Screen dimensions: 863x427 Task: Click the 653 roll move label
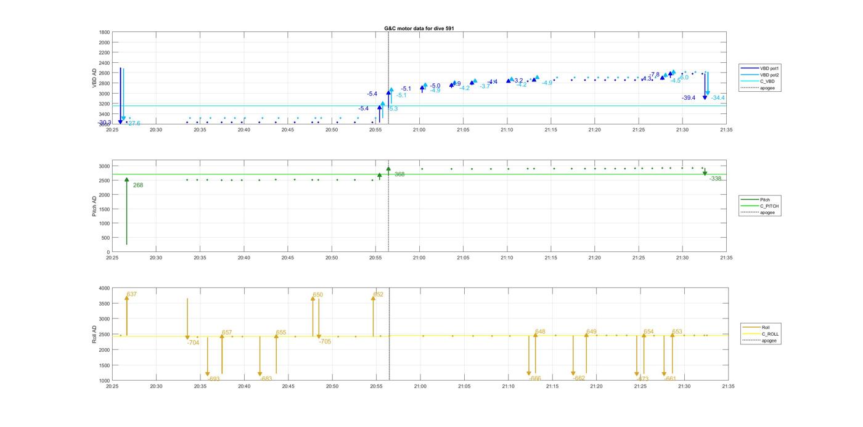677,332
